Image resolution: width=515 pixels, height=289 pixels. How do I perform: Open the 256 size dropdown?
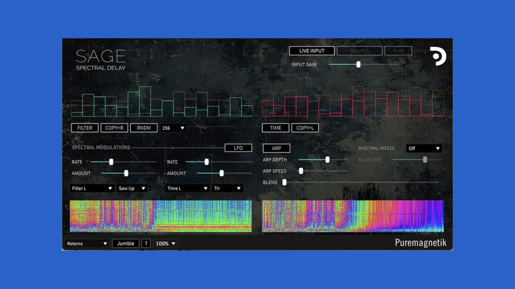tap(173, 128)
